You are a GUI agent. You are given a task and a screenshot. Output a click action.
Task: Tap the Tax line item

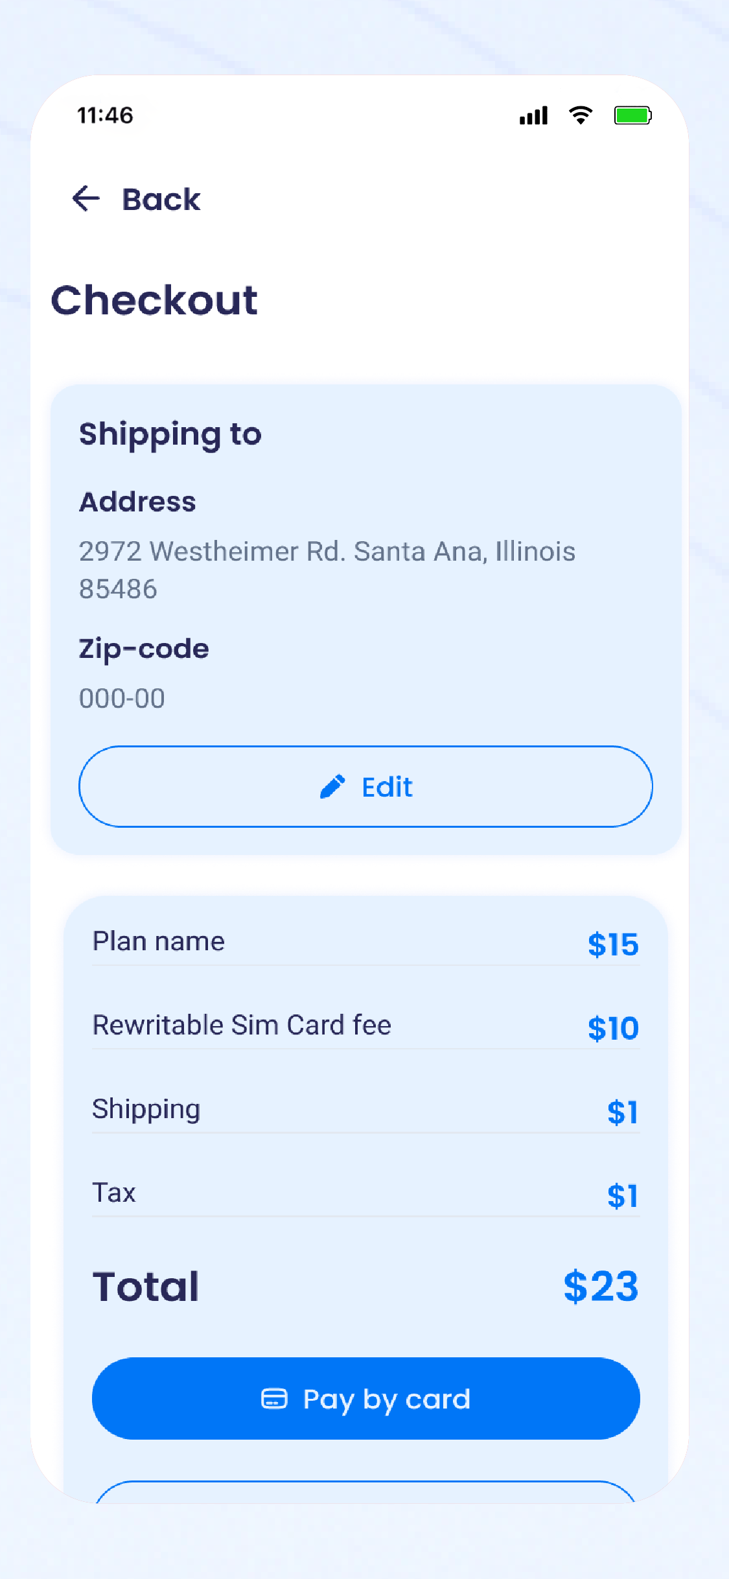(x=365, y=1193)
